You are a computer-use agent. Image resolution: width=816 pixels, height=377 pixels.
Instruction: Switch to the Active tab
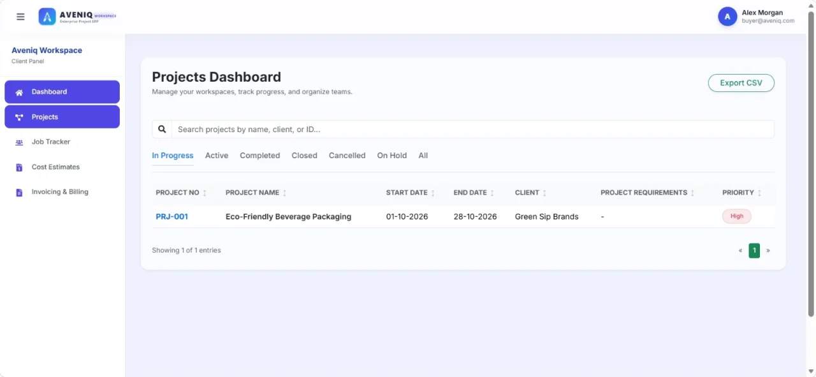(x=217, y=156)
